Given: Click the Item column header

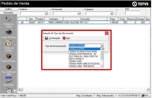Looking at the screenshot, I should 31,19.
